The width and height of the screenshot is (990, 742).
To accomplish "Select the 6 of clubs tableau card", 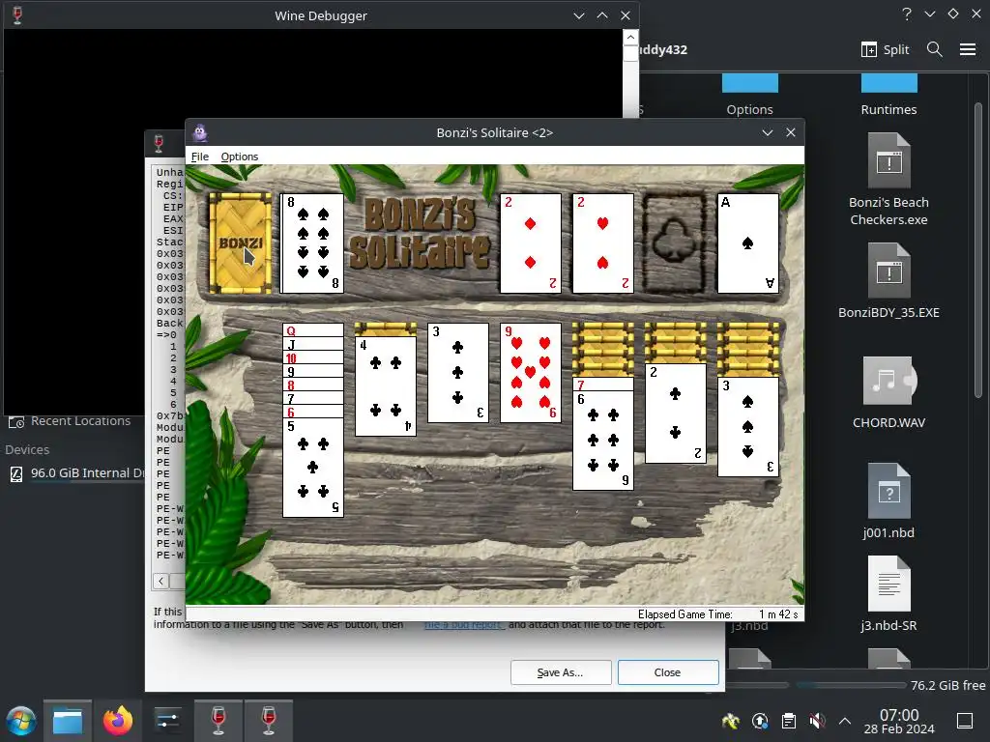I will click(x=603, y=441).
